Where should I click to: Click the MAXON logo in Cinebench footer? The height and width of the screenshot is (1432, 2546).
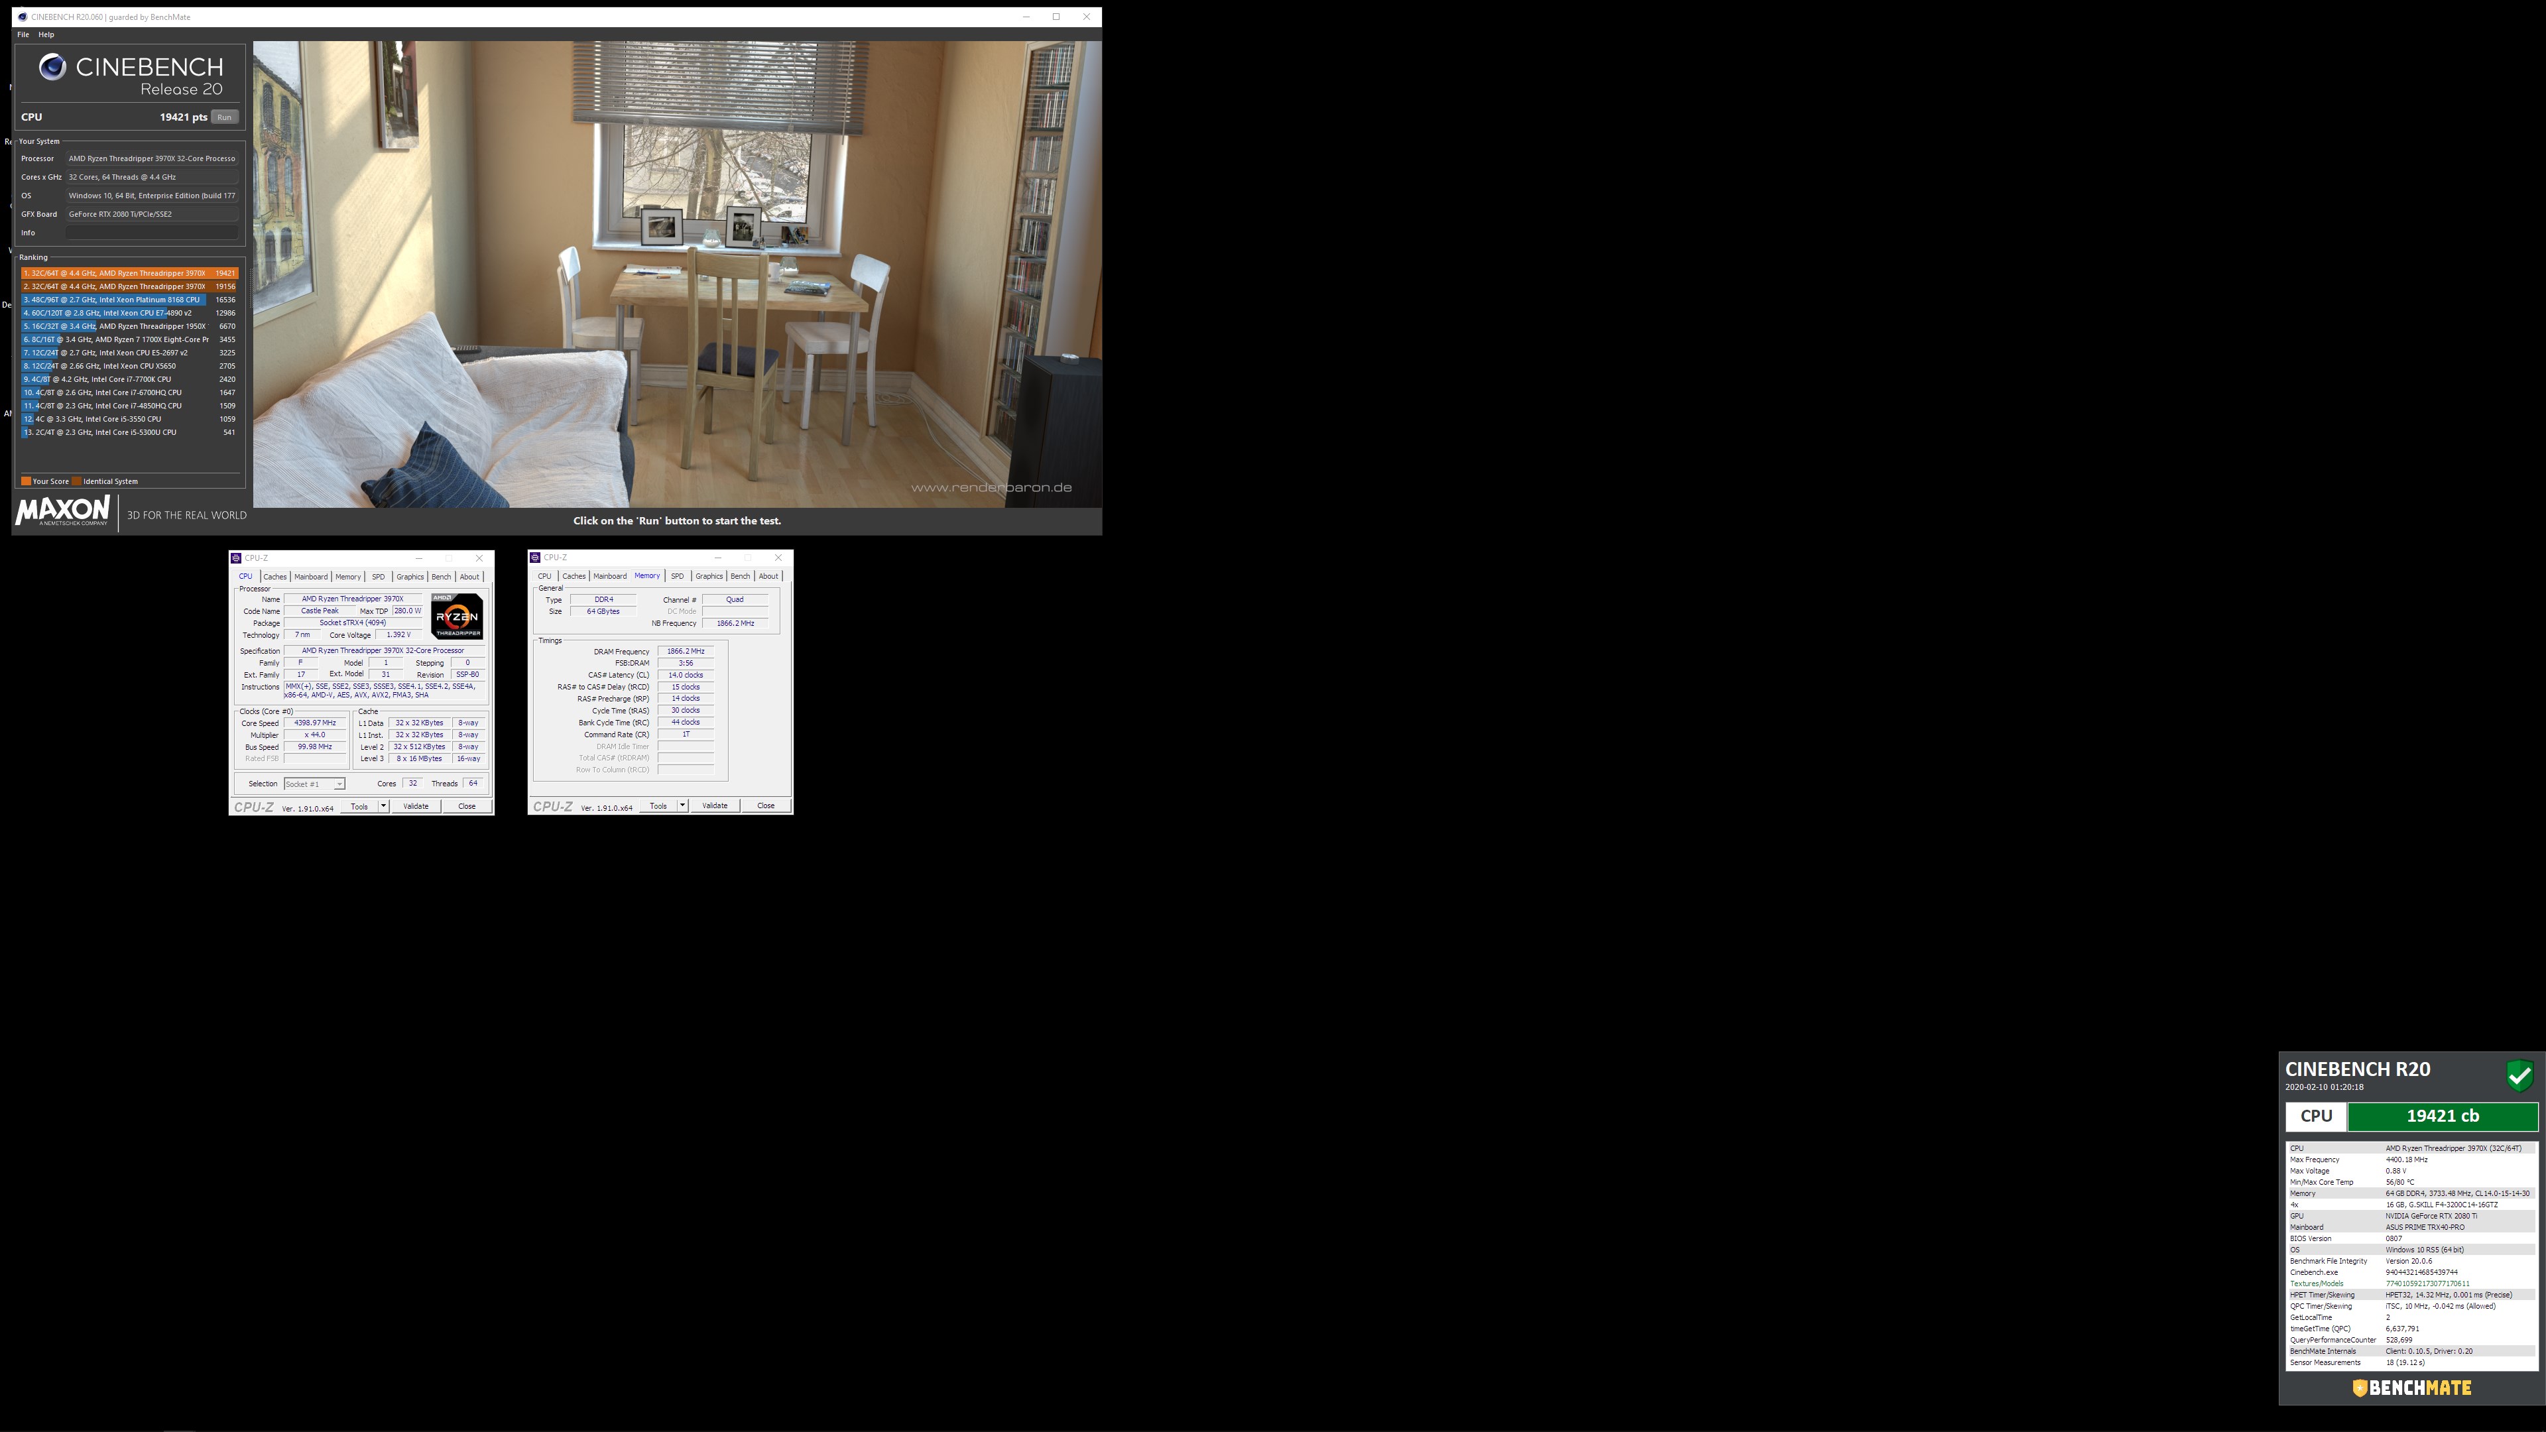(x=62, y=511)
